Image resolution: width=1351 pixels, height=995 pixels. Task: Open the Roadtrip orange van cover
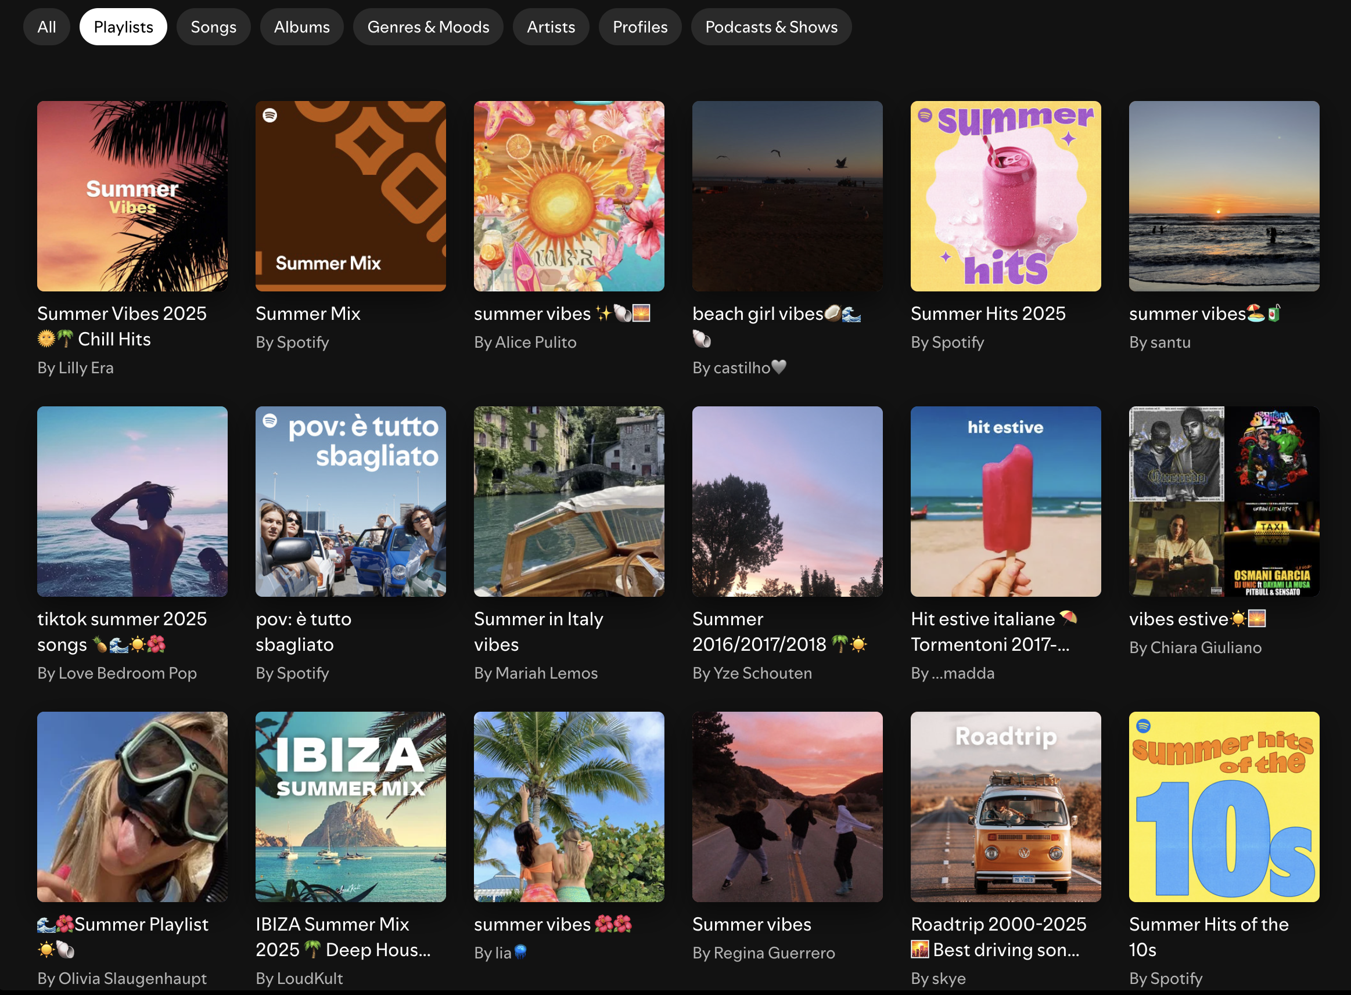tap(1006, 806)
